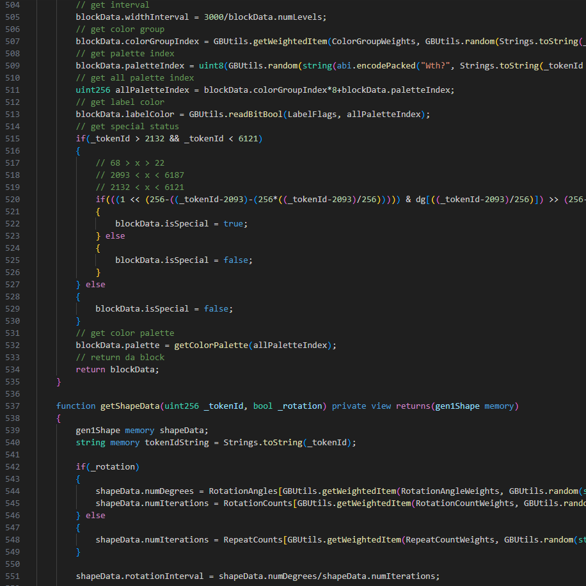Click RotationCounts array on line 545
Screen dimensions: 586x586
tap(258, 503)
